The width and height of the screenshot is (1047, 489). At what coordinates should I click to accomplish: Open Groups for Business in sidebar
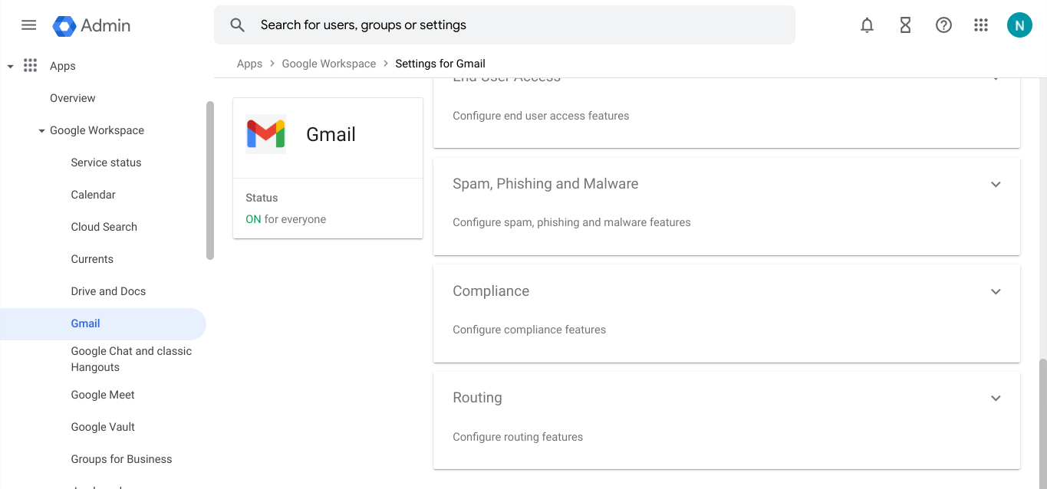pos(121,459)
